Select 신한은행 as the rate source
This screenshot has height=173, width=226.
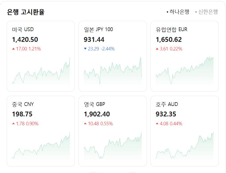point(208,12)
